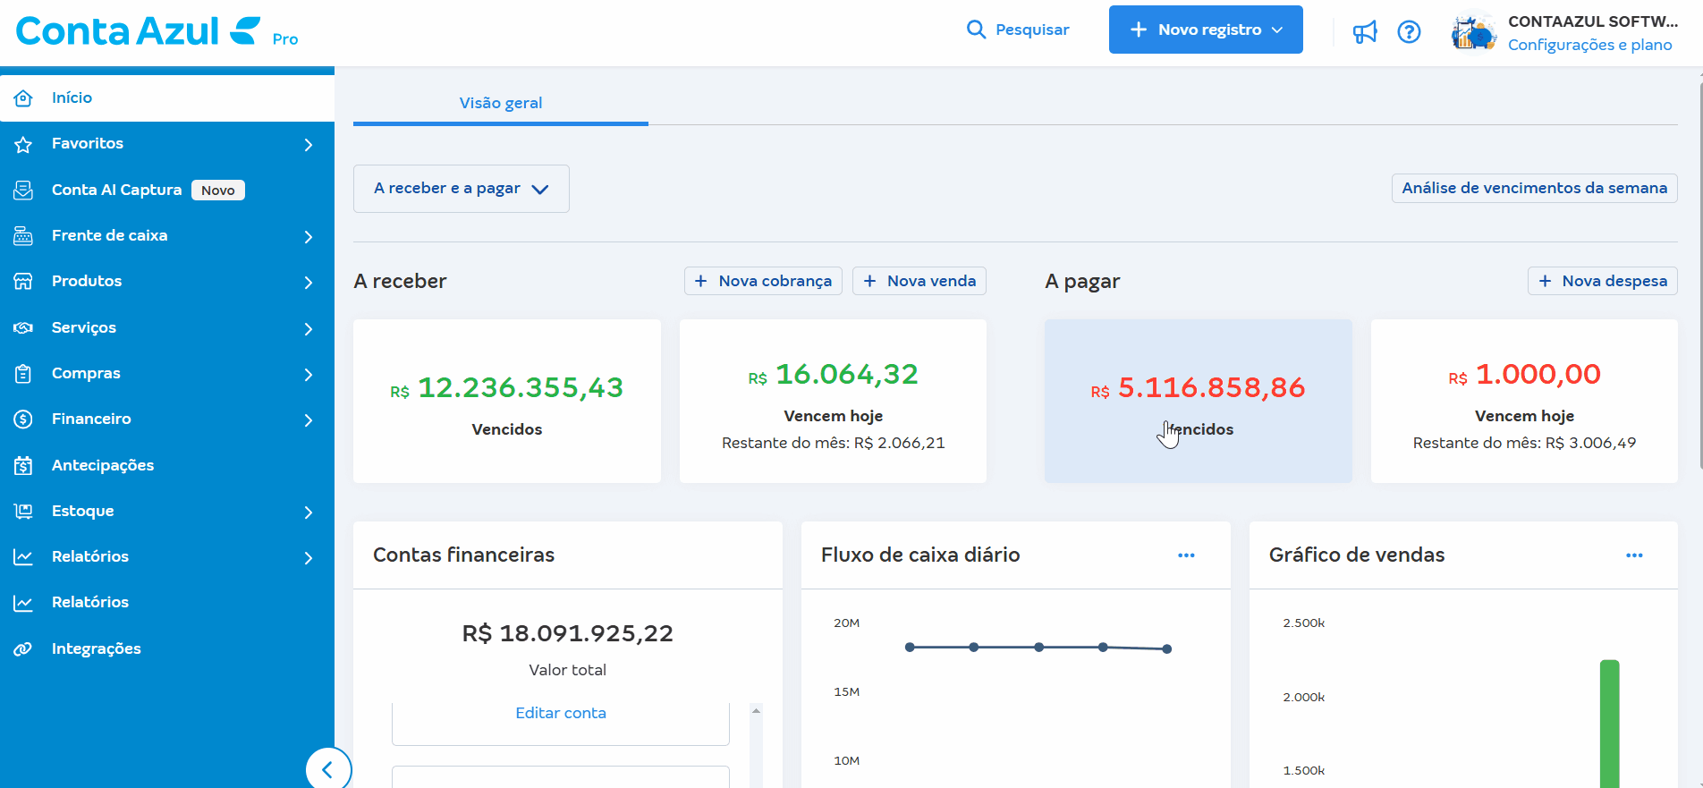Click the green sales chart bar
Viewport: 1703px width, 788px height.
click(x=1610, y=724)
